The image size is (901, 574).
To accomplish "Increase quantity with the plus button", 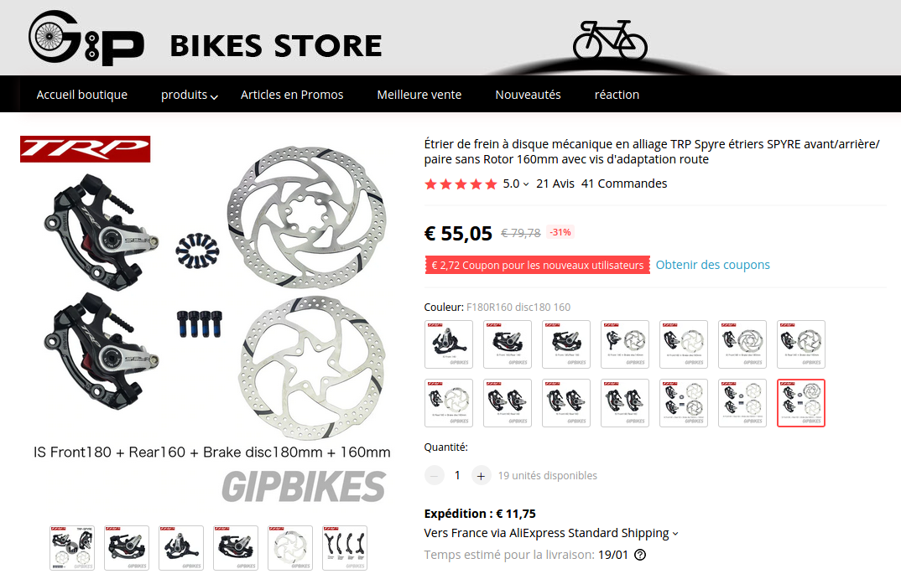I will point(481,475).
